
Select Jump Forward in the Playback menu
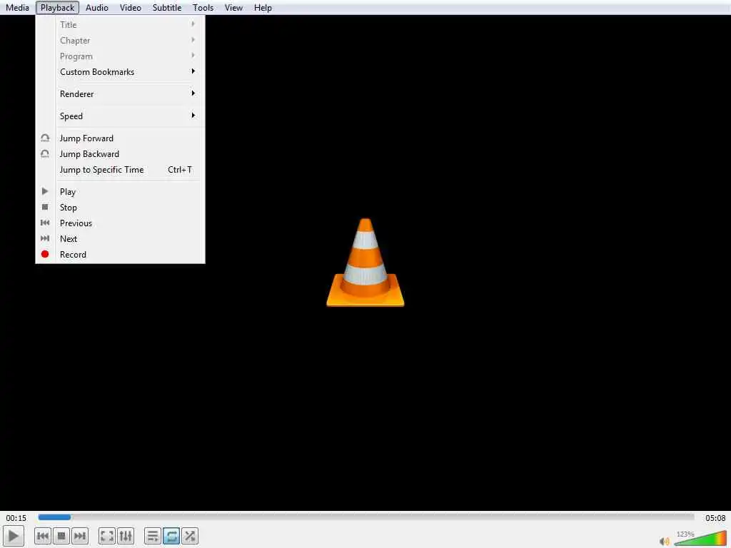(x=120, y=138)
